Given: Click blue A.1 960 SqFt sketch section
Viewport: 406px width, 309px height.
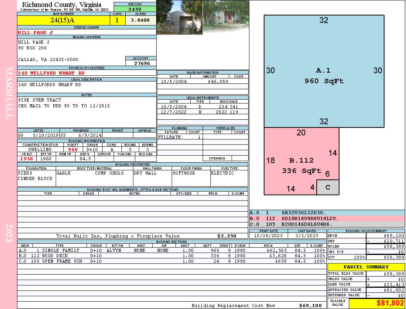Looking at the screenshot, I should 324,71.
